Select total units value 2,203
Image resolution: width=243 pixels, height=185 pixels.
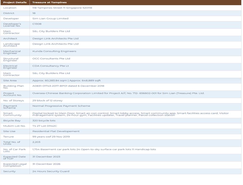point(36,142)
